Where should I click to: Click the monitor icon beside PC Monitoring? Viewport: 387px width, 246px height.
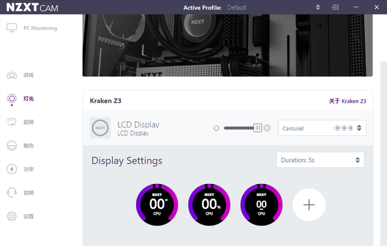point(11,28)
